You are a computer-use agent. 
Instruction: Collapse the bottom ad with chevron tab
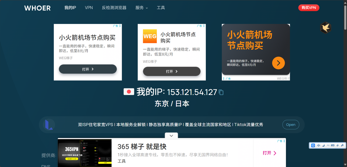click(x=171, y=135)
